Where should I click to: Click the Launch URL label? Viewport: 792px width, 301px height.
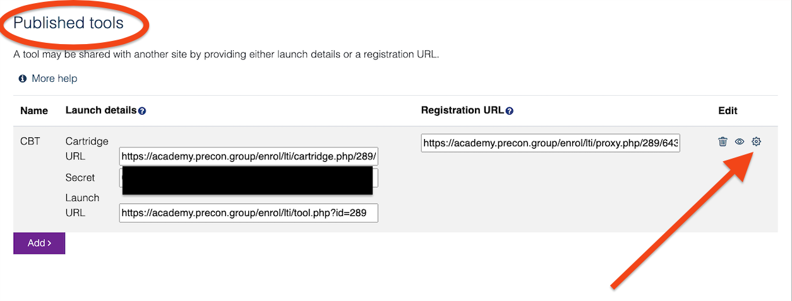82,205
